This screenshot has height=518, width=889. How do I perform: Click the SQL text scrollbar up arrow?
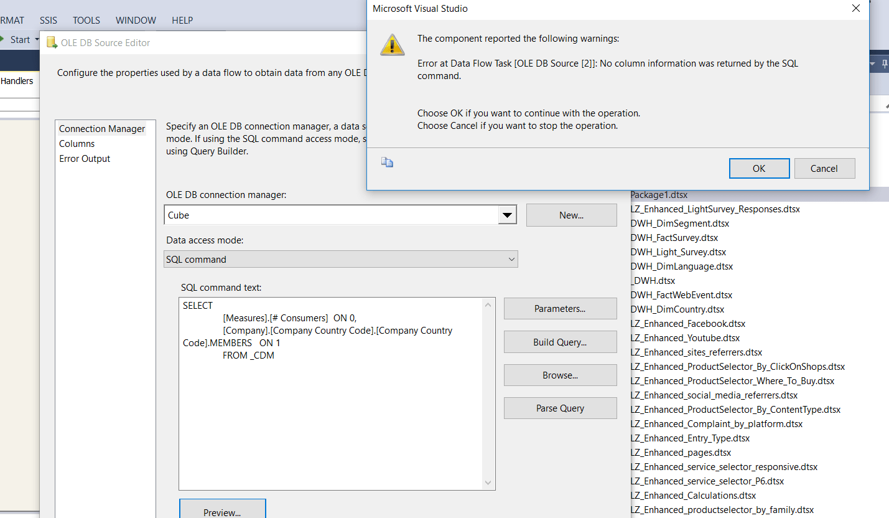[488, 304]
